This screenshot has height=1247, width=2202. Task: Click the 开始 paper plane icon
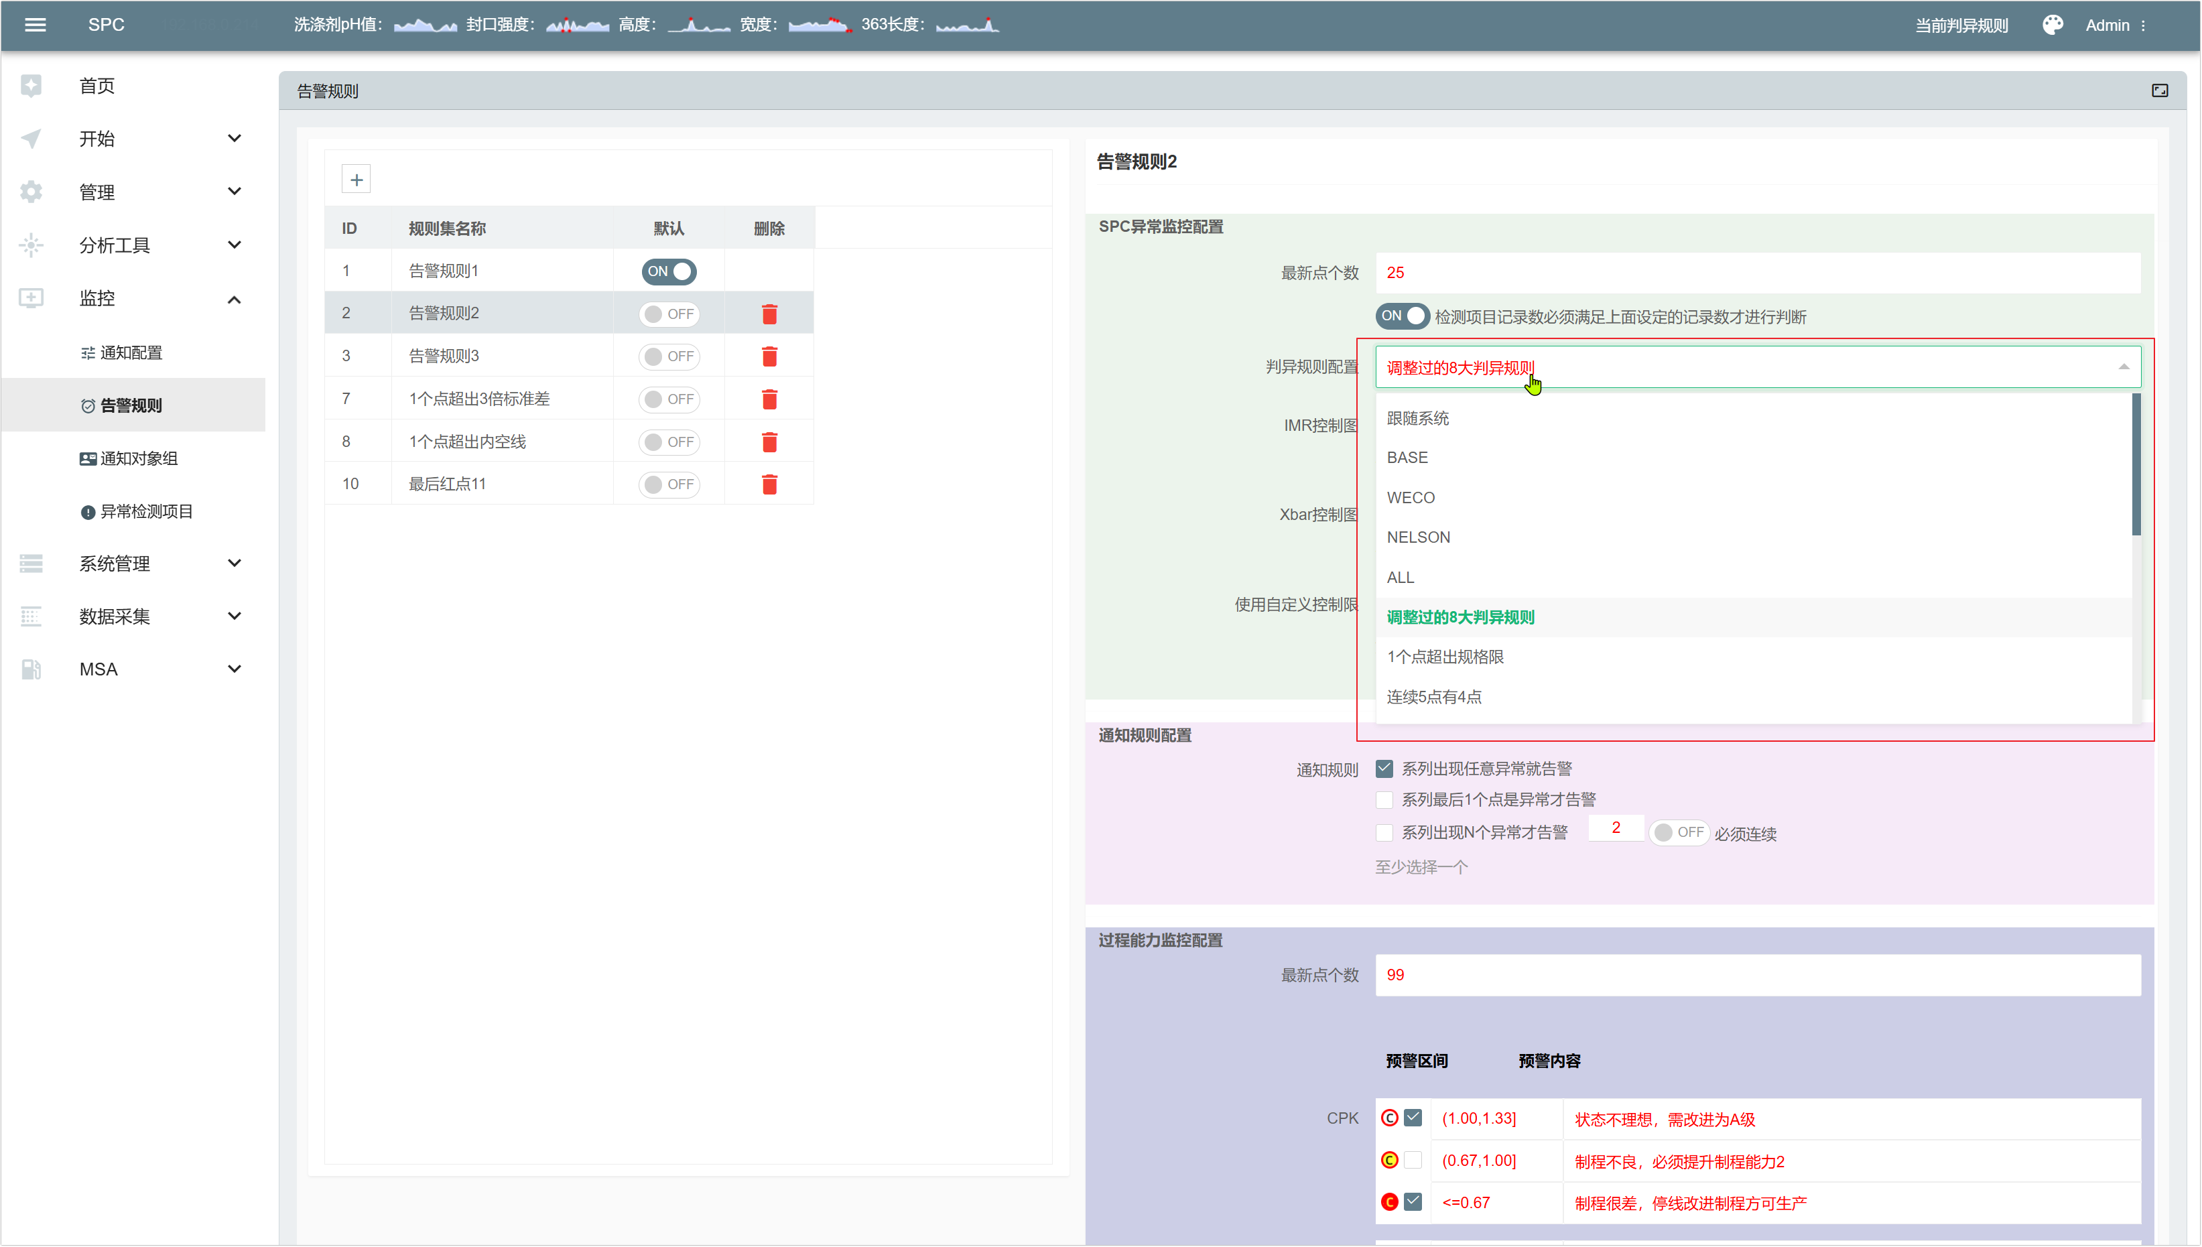pos(31,139)
